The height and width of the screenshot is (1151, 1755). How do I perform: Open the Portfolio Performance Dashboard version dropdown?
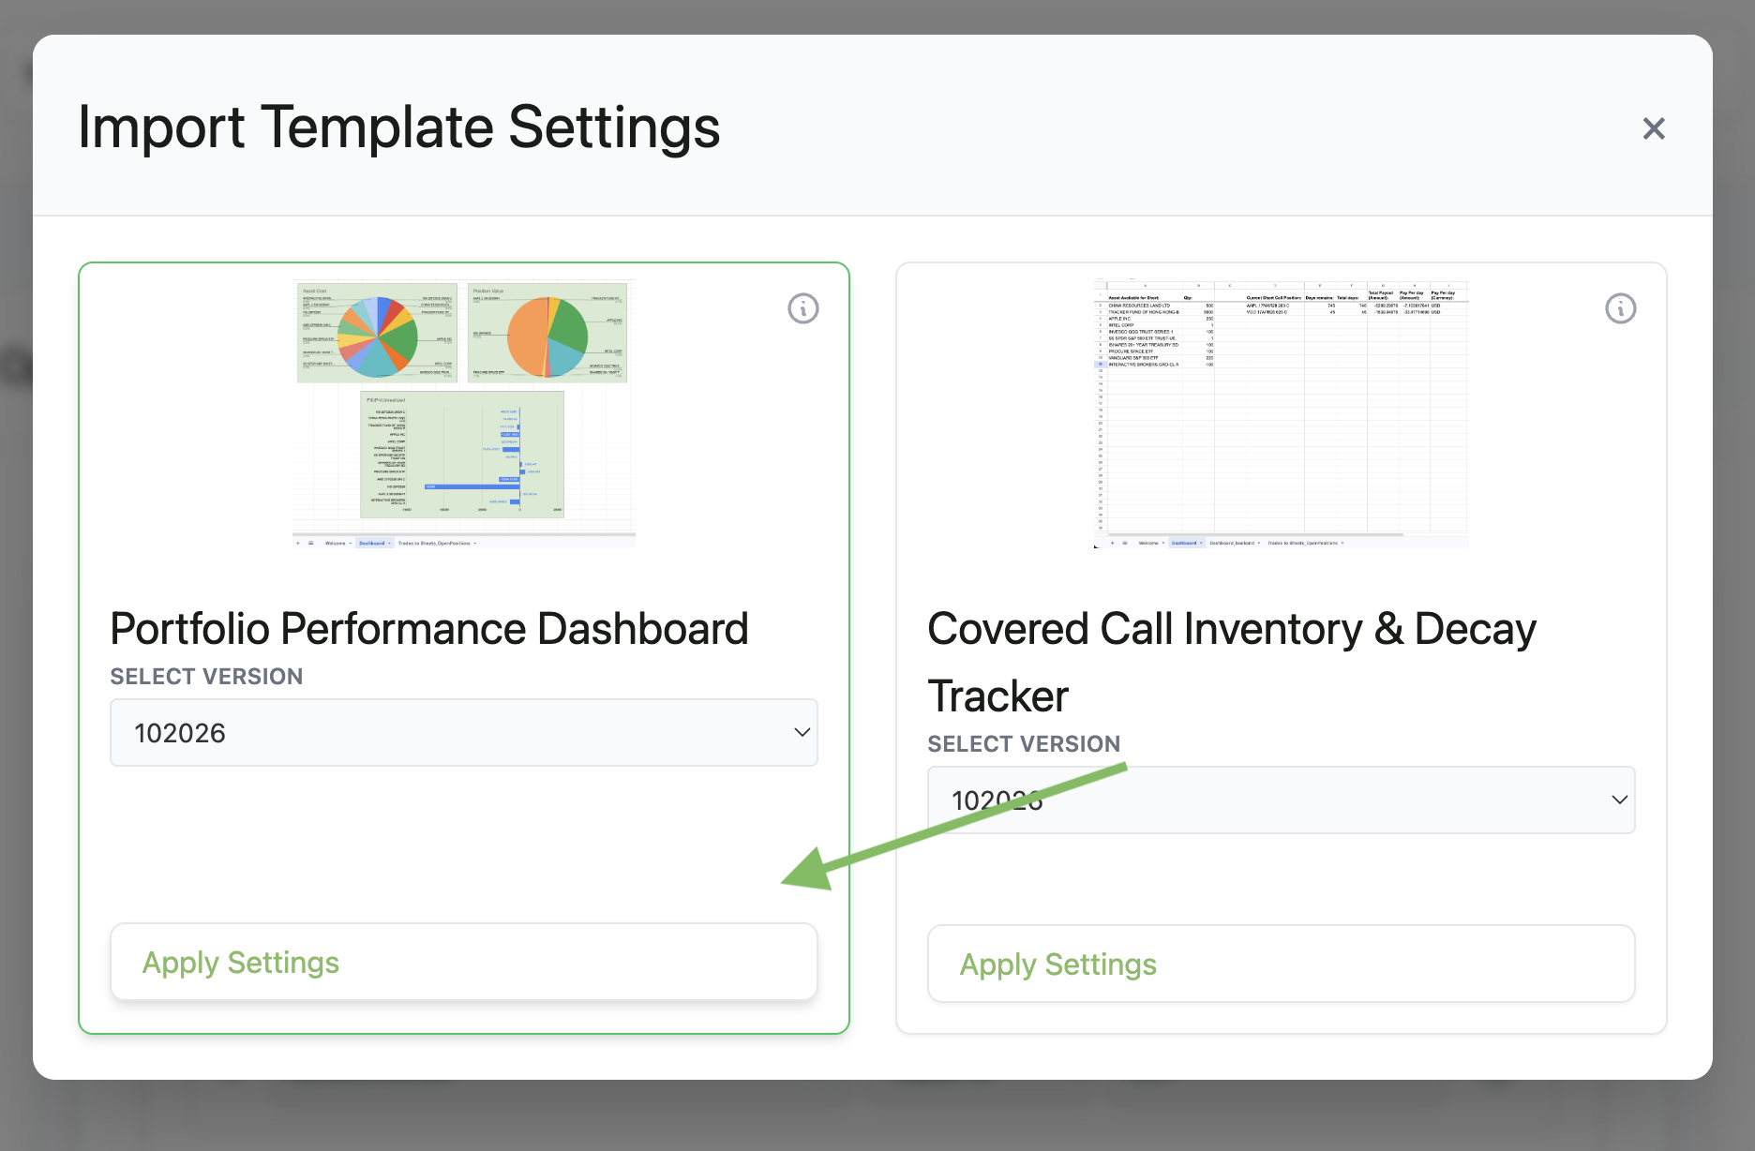coord(463,732)
